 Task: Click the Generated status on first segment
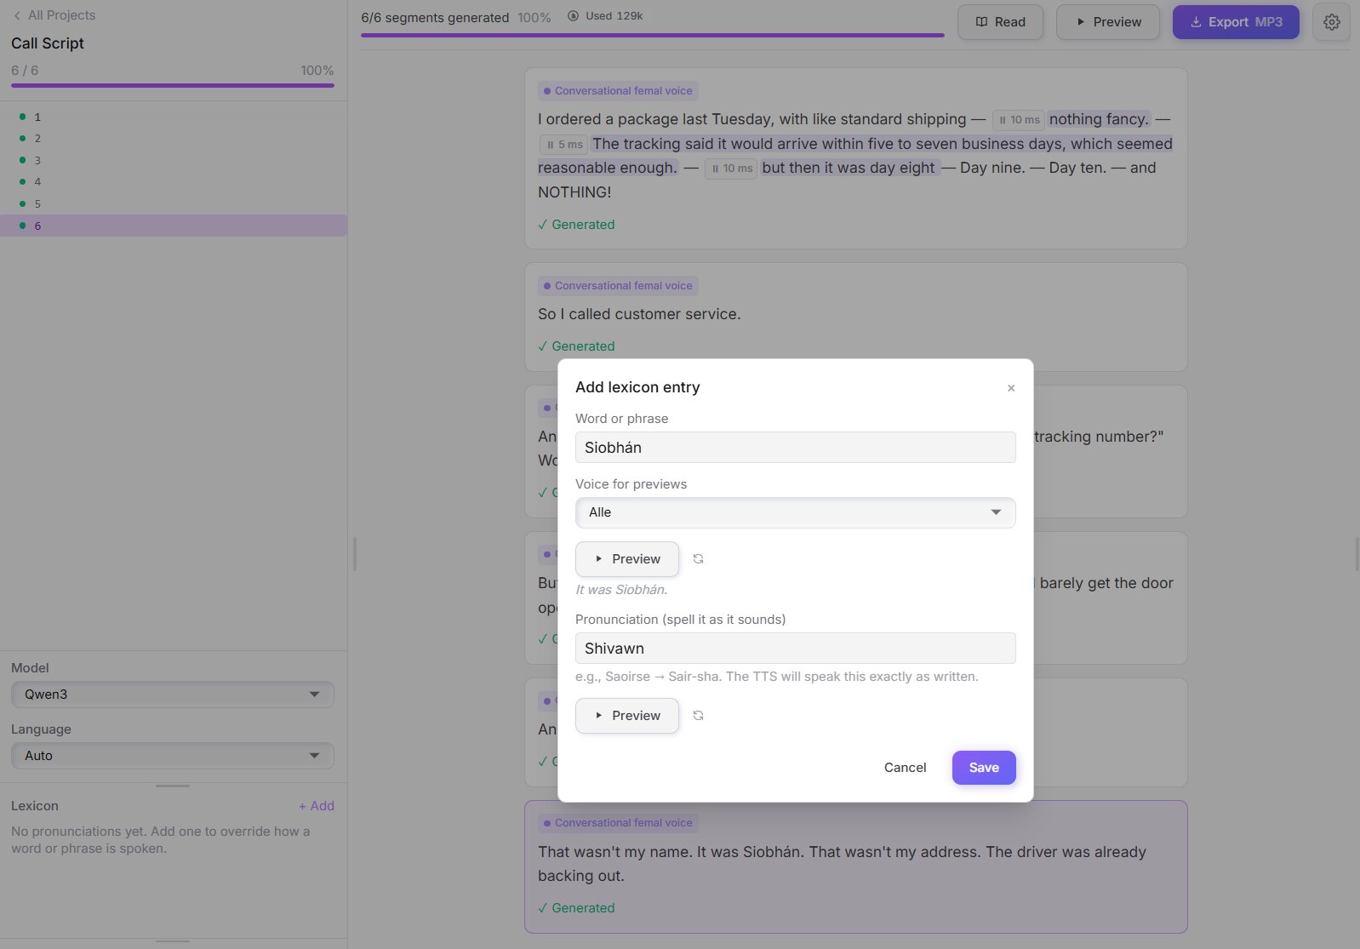click(x=576, y=225)
